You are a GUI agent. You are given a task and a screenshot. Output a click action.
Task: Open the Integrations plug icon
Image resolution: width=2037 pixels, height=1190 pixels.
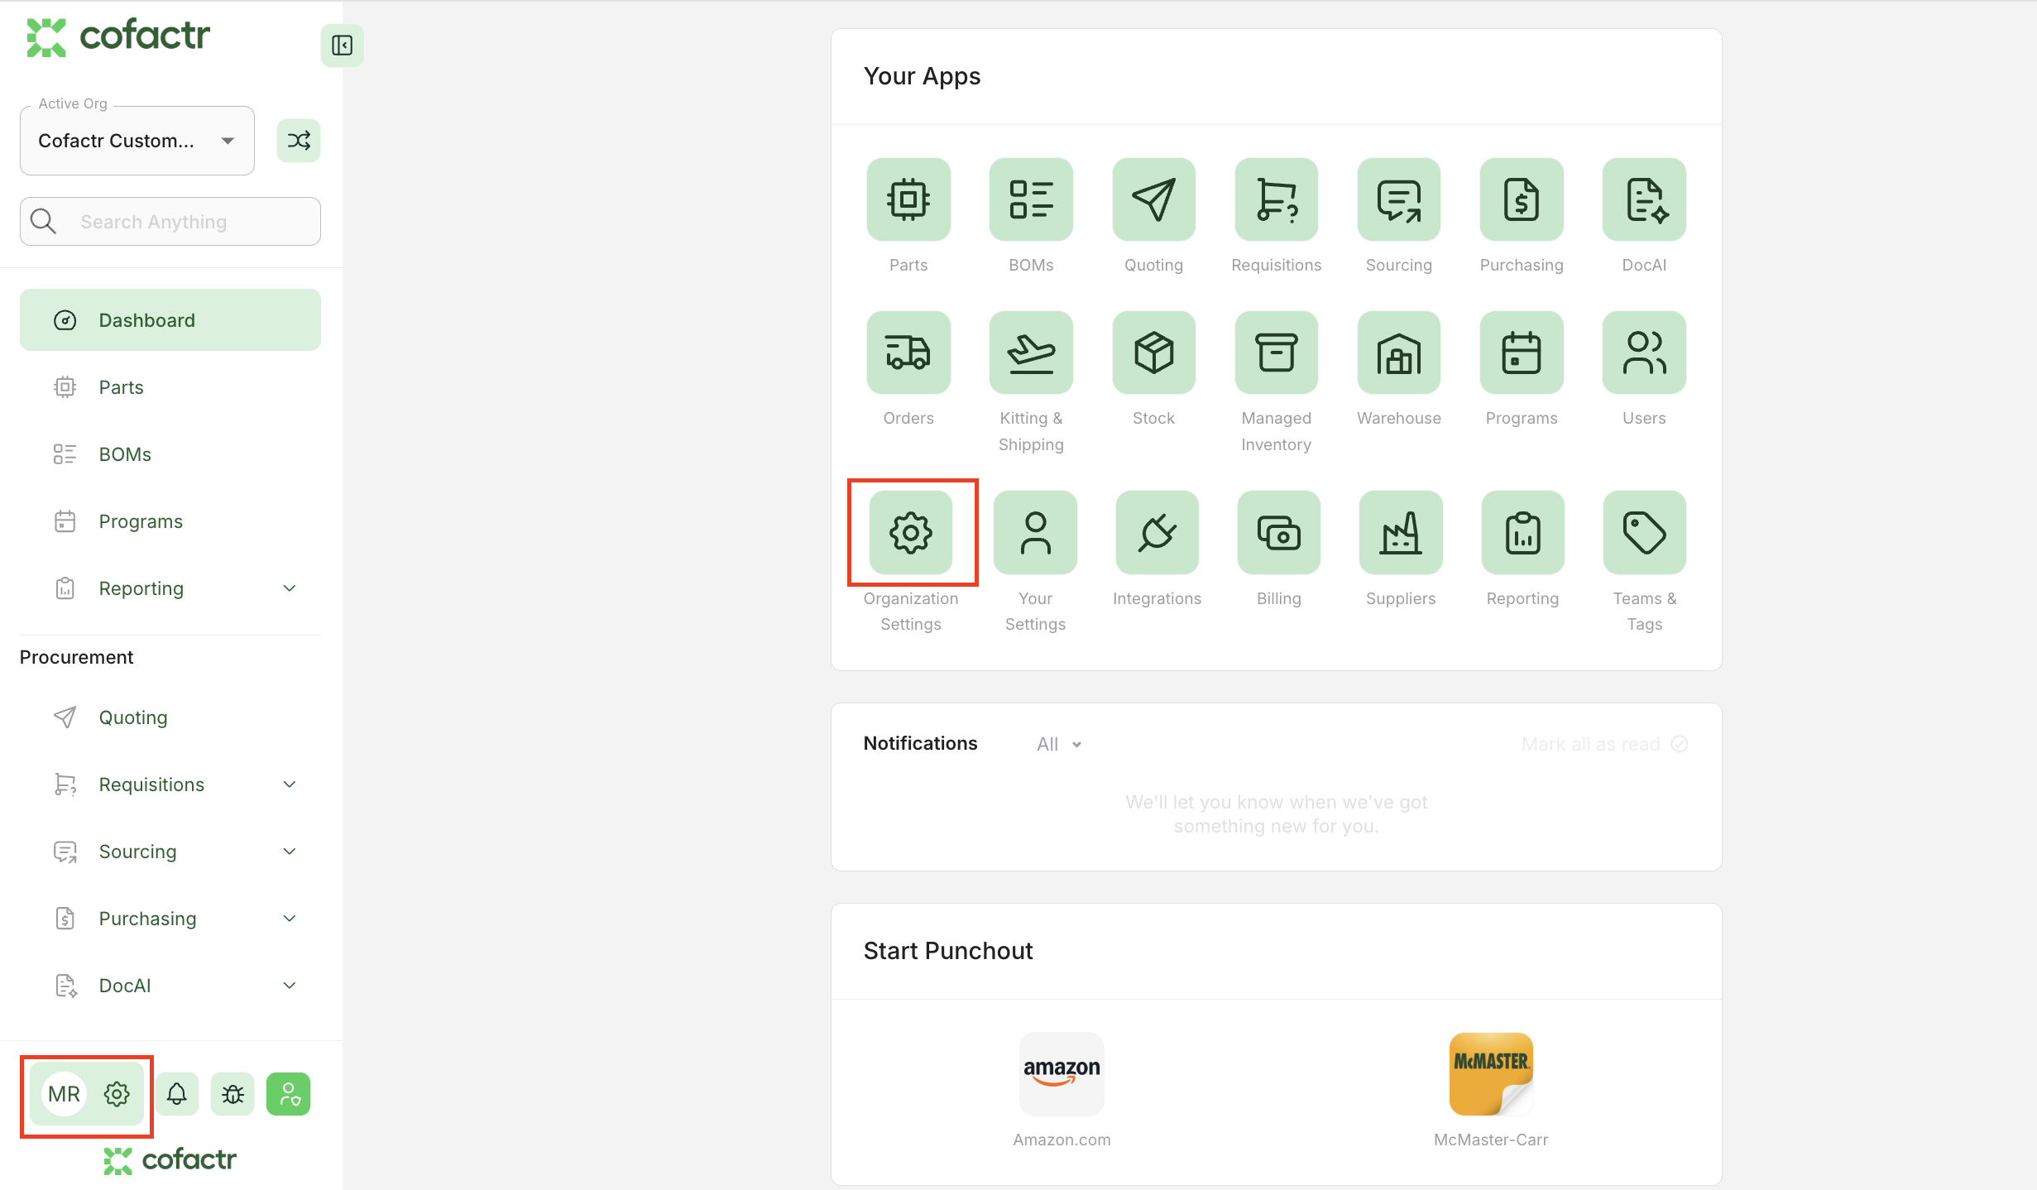click(x=1156, y=532)
